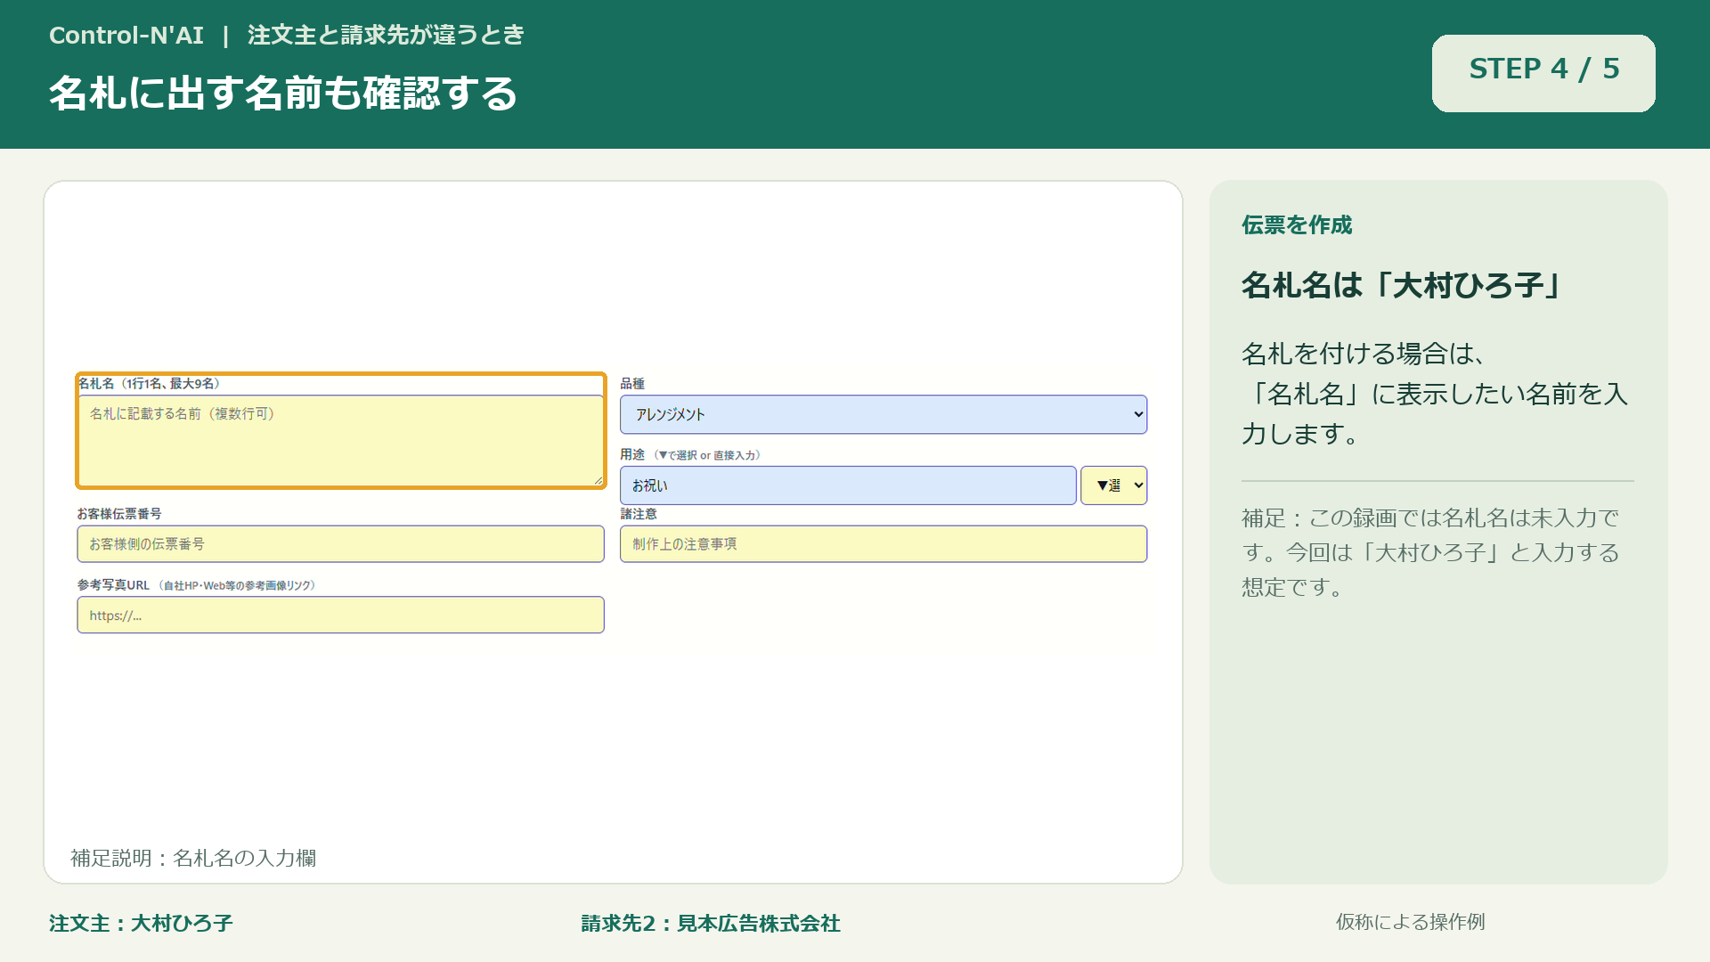The width and height of the screenshot is (1710, 962).
Task: Click the 諸注意 label text
Action: pos(639,514)
